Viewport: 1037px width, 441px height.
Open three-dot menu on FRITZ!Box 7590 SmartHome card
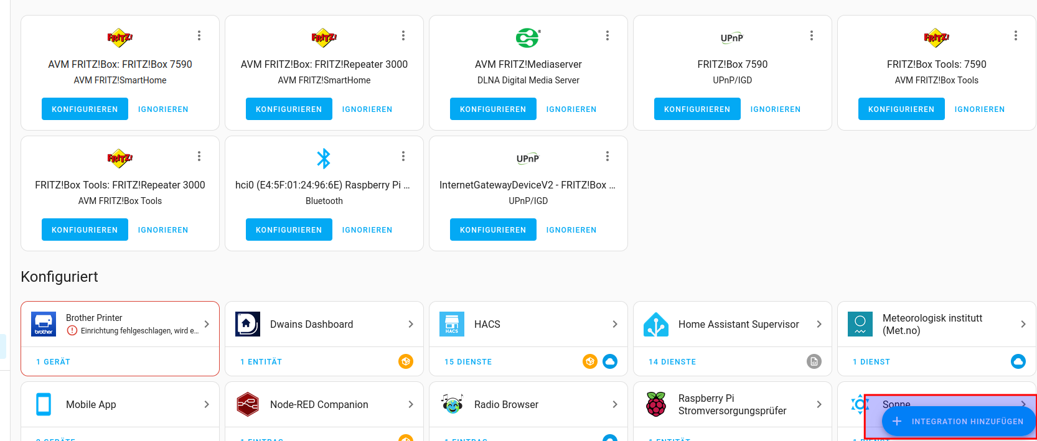point(199,35)
